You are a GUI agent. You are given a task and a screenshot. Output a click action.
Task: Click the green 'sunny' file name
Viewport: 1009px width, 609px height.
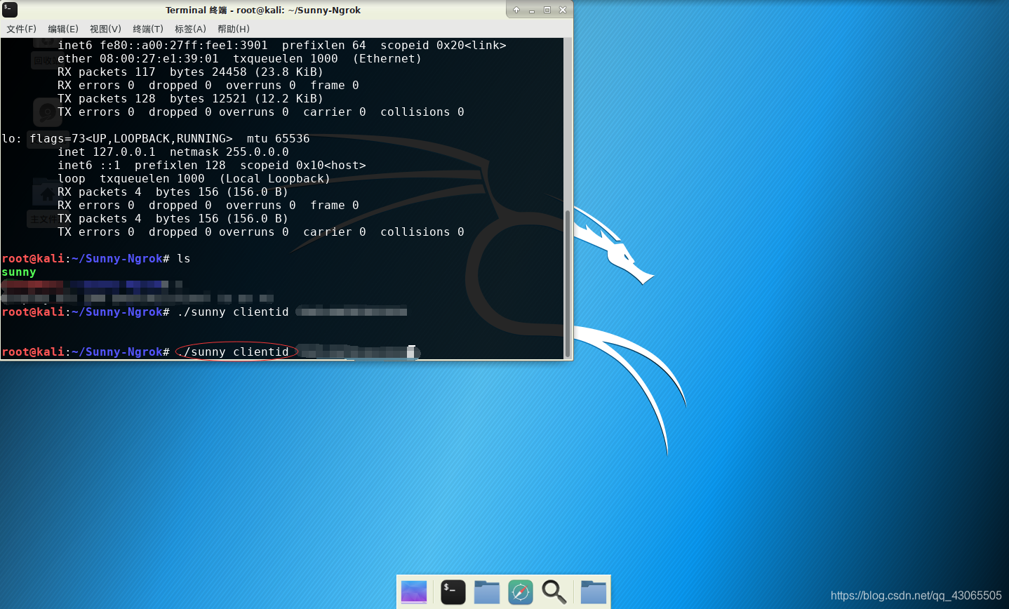19,272
